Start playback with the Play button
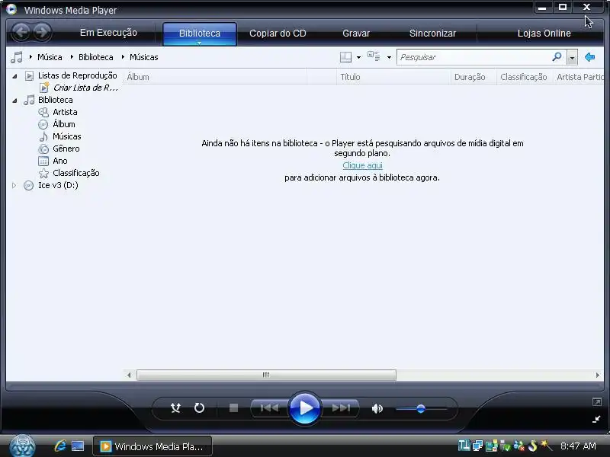 [x=304, y=408]
